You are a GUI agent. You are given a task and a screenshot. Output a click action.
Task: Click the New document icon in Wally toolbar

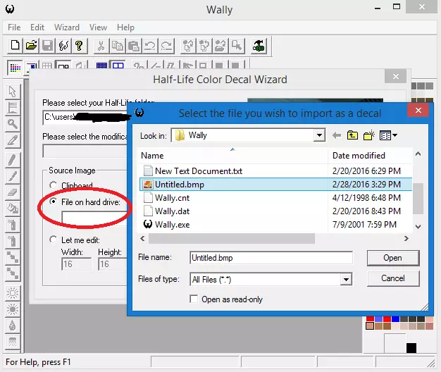tap(15, 46)
